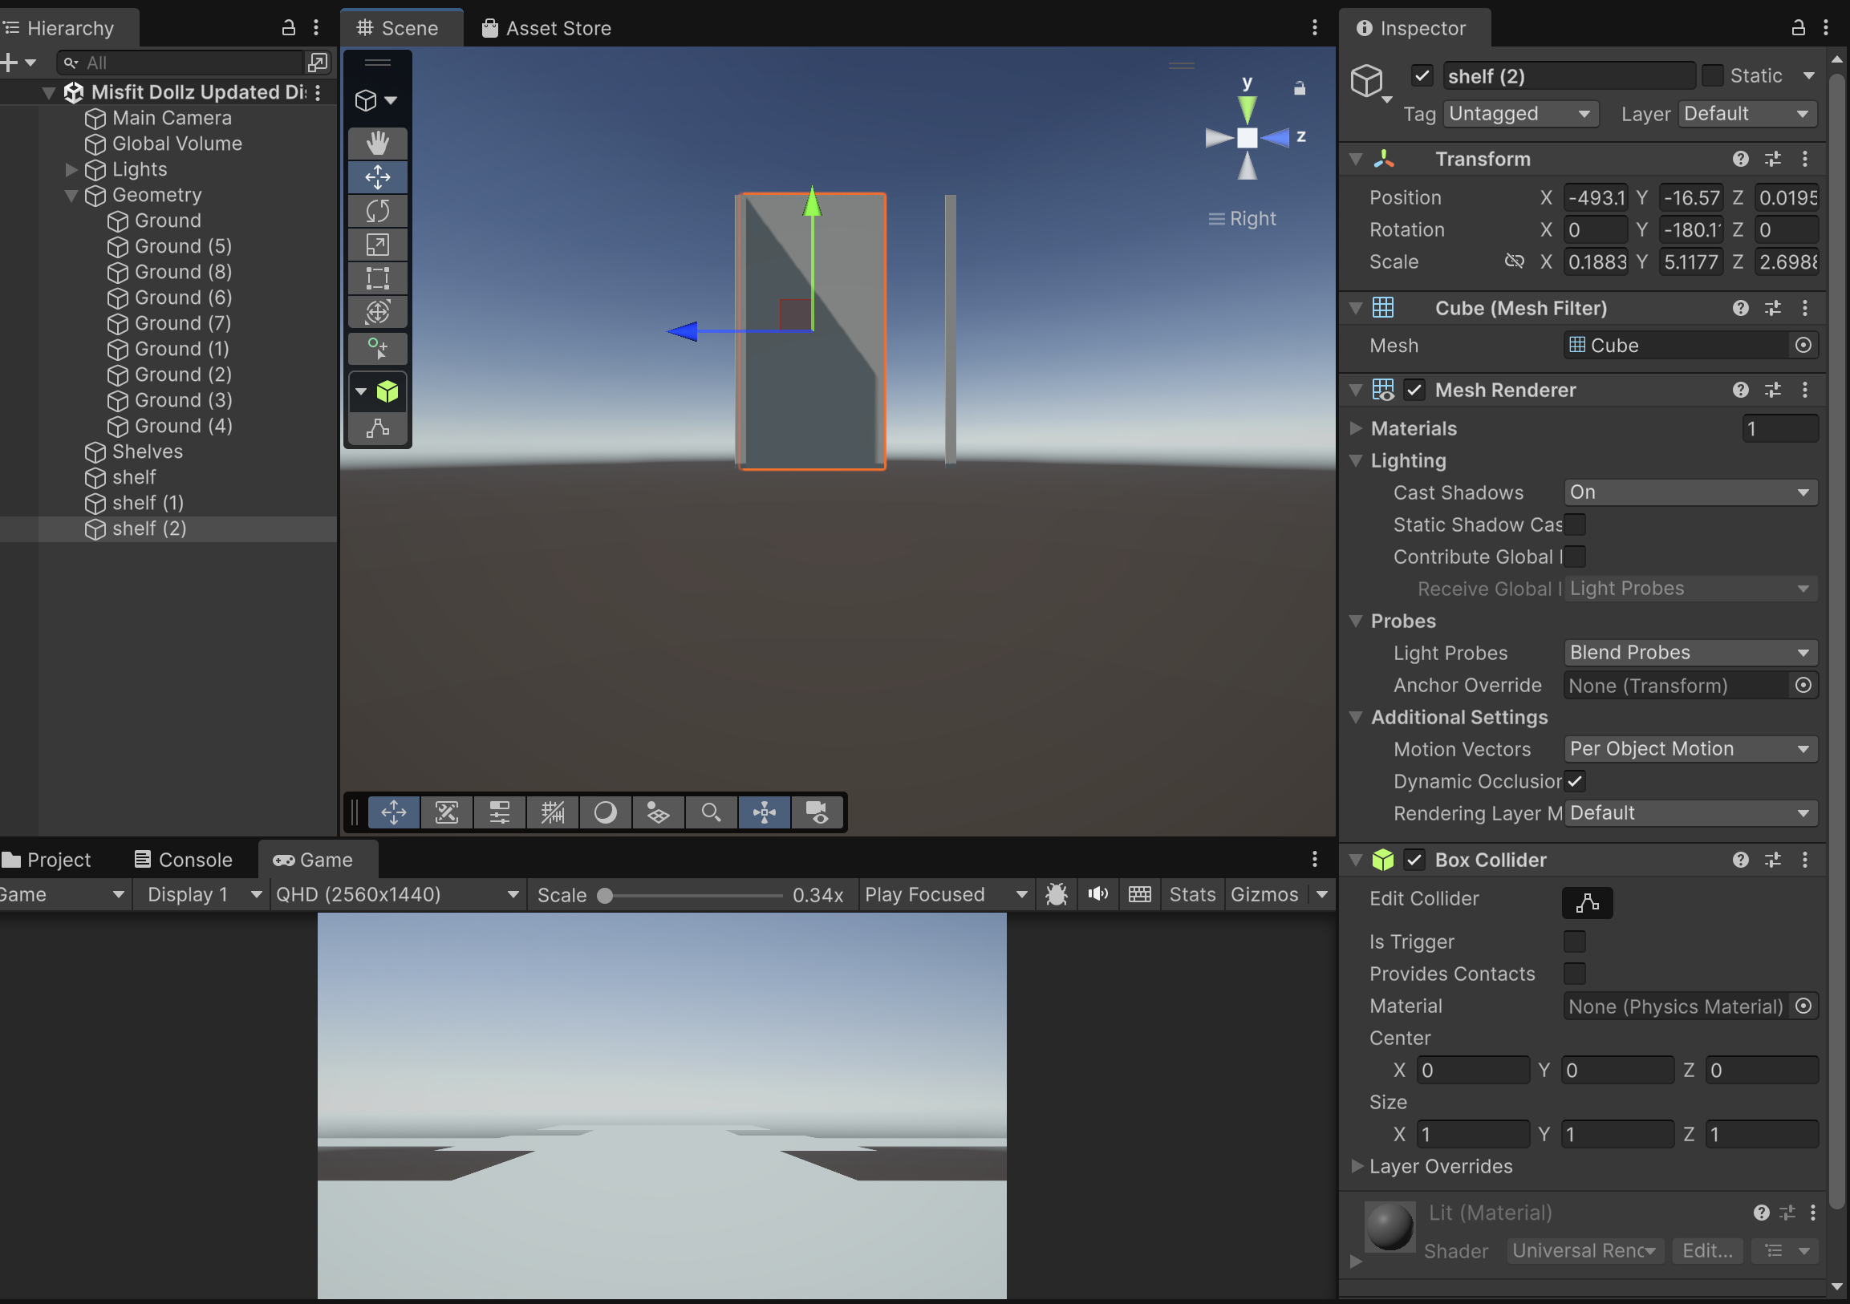Select shelf (1) in the Hierarchy

point(148,503)
